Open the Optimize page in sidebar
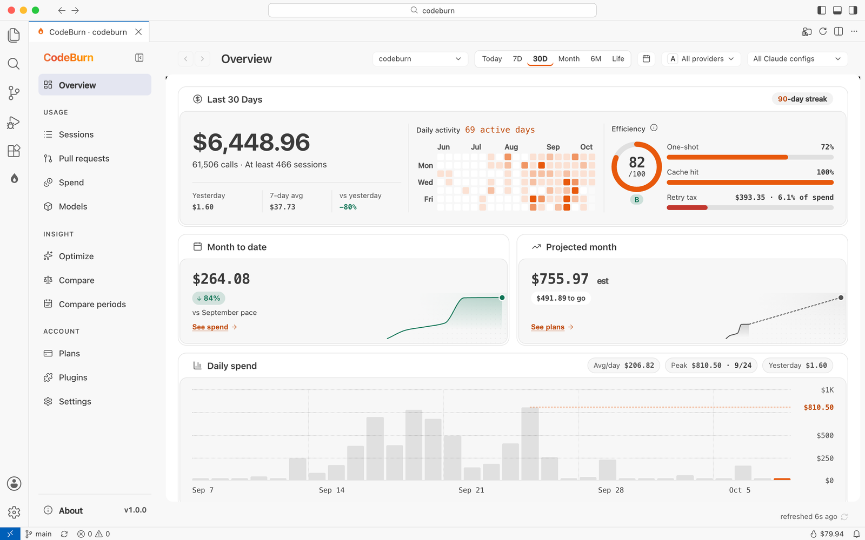Screen dimensions: 865x540 coord(95,256)
